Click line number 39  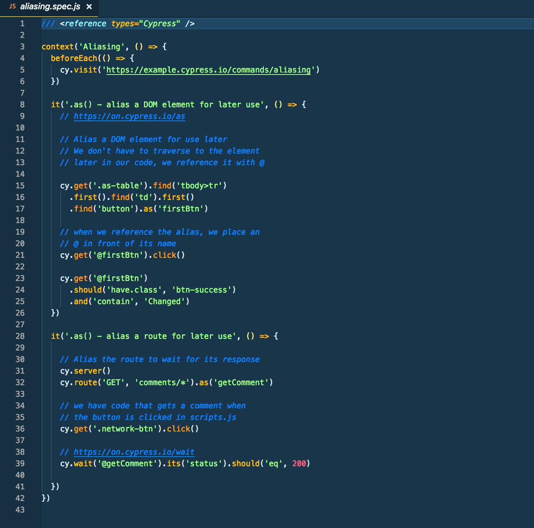(x=20, y=464)
